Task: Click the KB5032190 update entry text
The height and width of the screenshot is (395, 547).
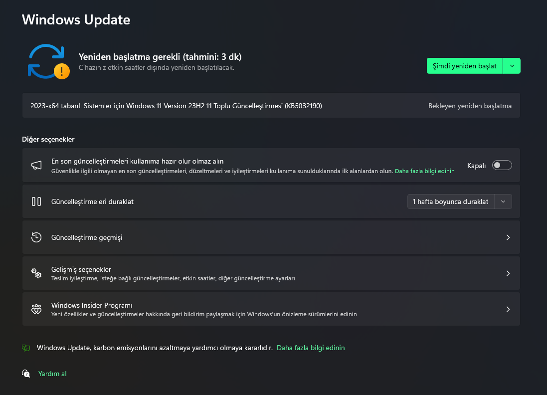Action: pyautogui.click(x=176, y=106)
